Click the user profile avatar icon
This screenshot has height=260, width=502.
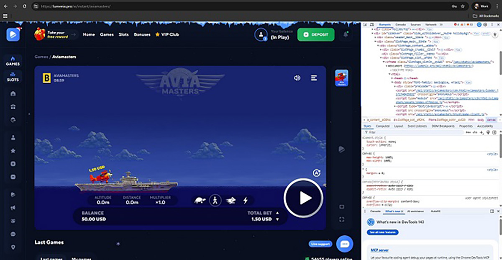[x=261, y=34]
